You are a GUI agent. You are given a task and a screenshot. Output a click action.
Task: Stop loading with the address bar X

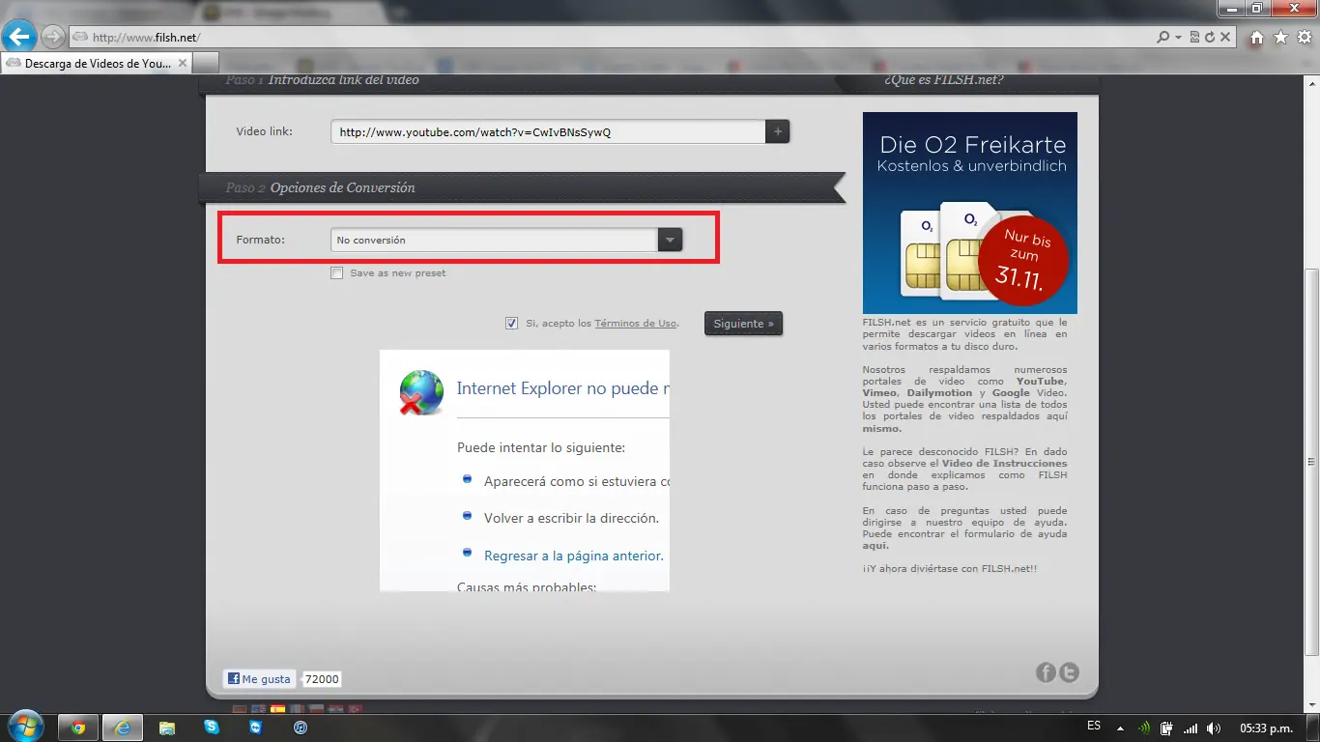(1225, 38)
